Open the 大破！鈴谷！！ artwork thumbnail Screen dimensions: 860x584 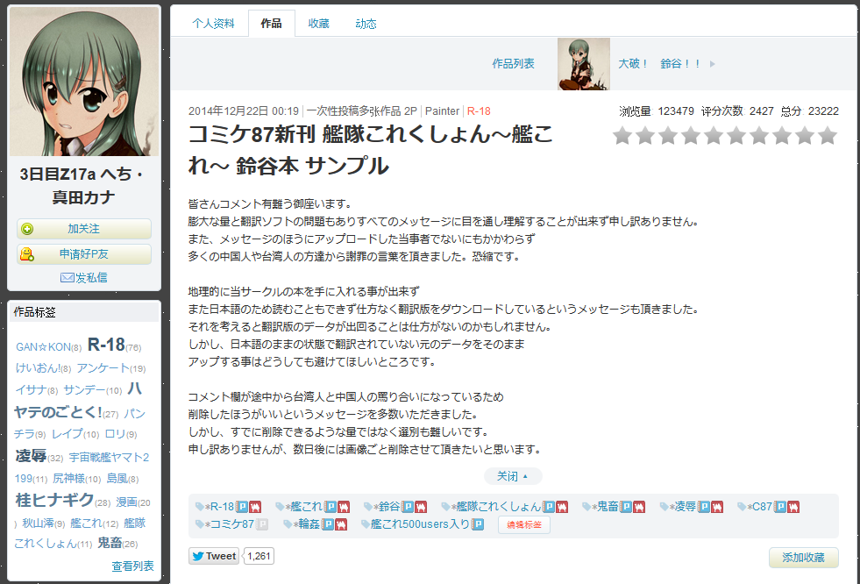(x=583, y=64)
